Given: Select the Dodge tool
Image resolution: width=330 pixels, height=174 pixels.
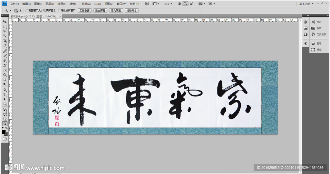Looking at the screenshot, I should click(5, 85).
